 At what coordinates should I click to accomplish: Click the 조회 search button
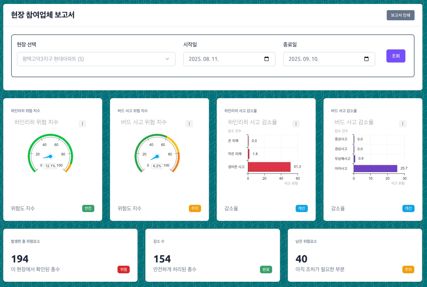[396, 56]
